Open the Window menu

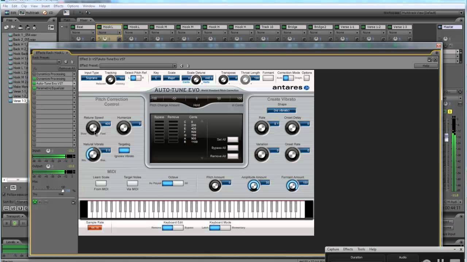point(89,6)
